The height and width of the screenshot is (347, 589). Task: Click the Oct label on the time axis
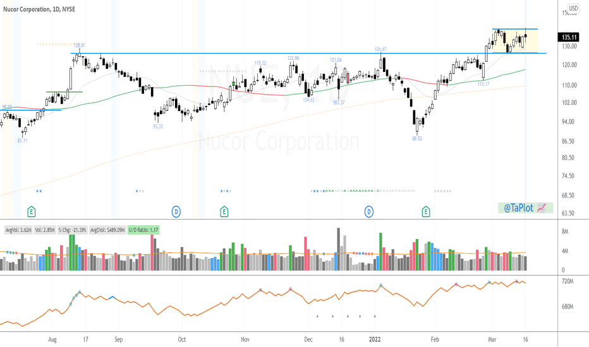(x=182, y=339)
